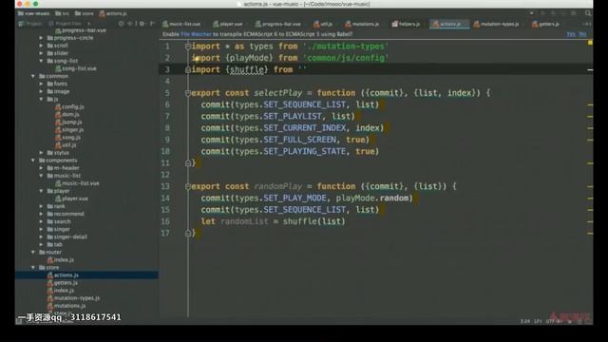Open the search everywhere magnifier icon

coord(588,13)
